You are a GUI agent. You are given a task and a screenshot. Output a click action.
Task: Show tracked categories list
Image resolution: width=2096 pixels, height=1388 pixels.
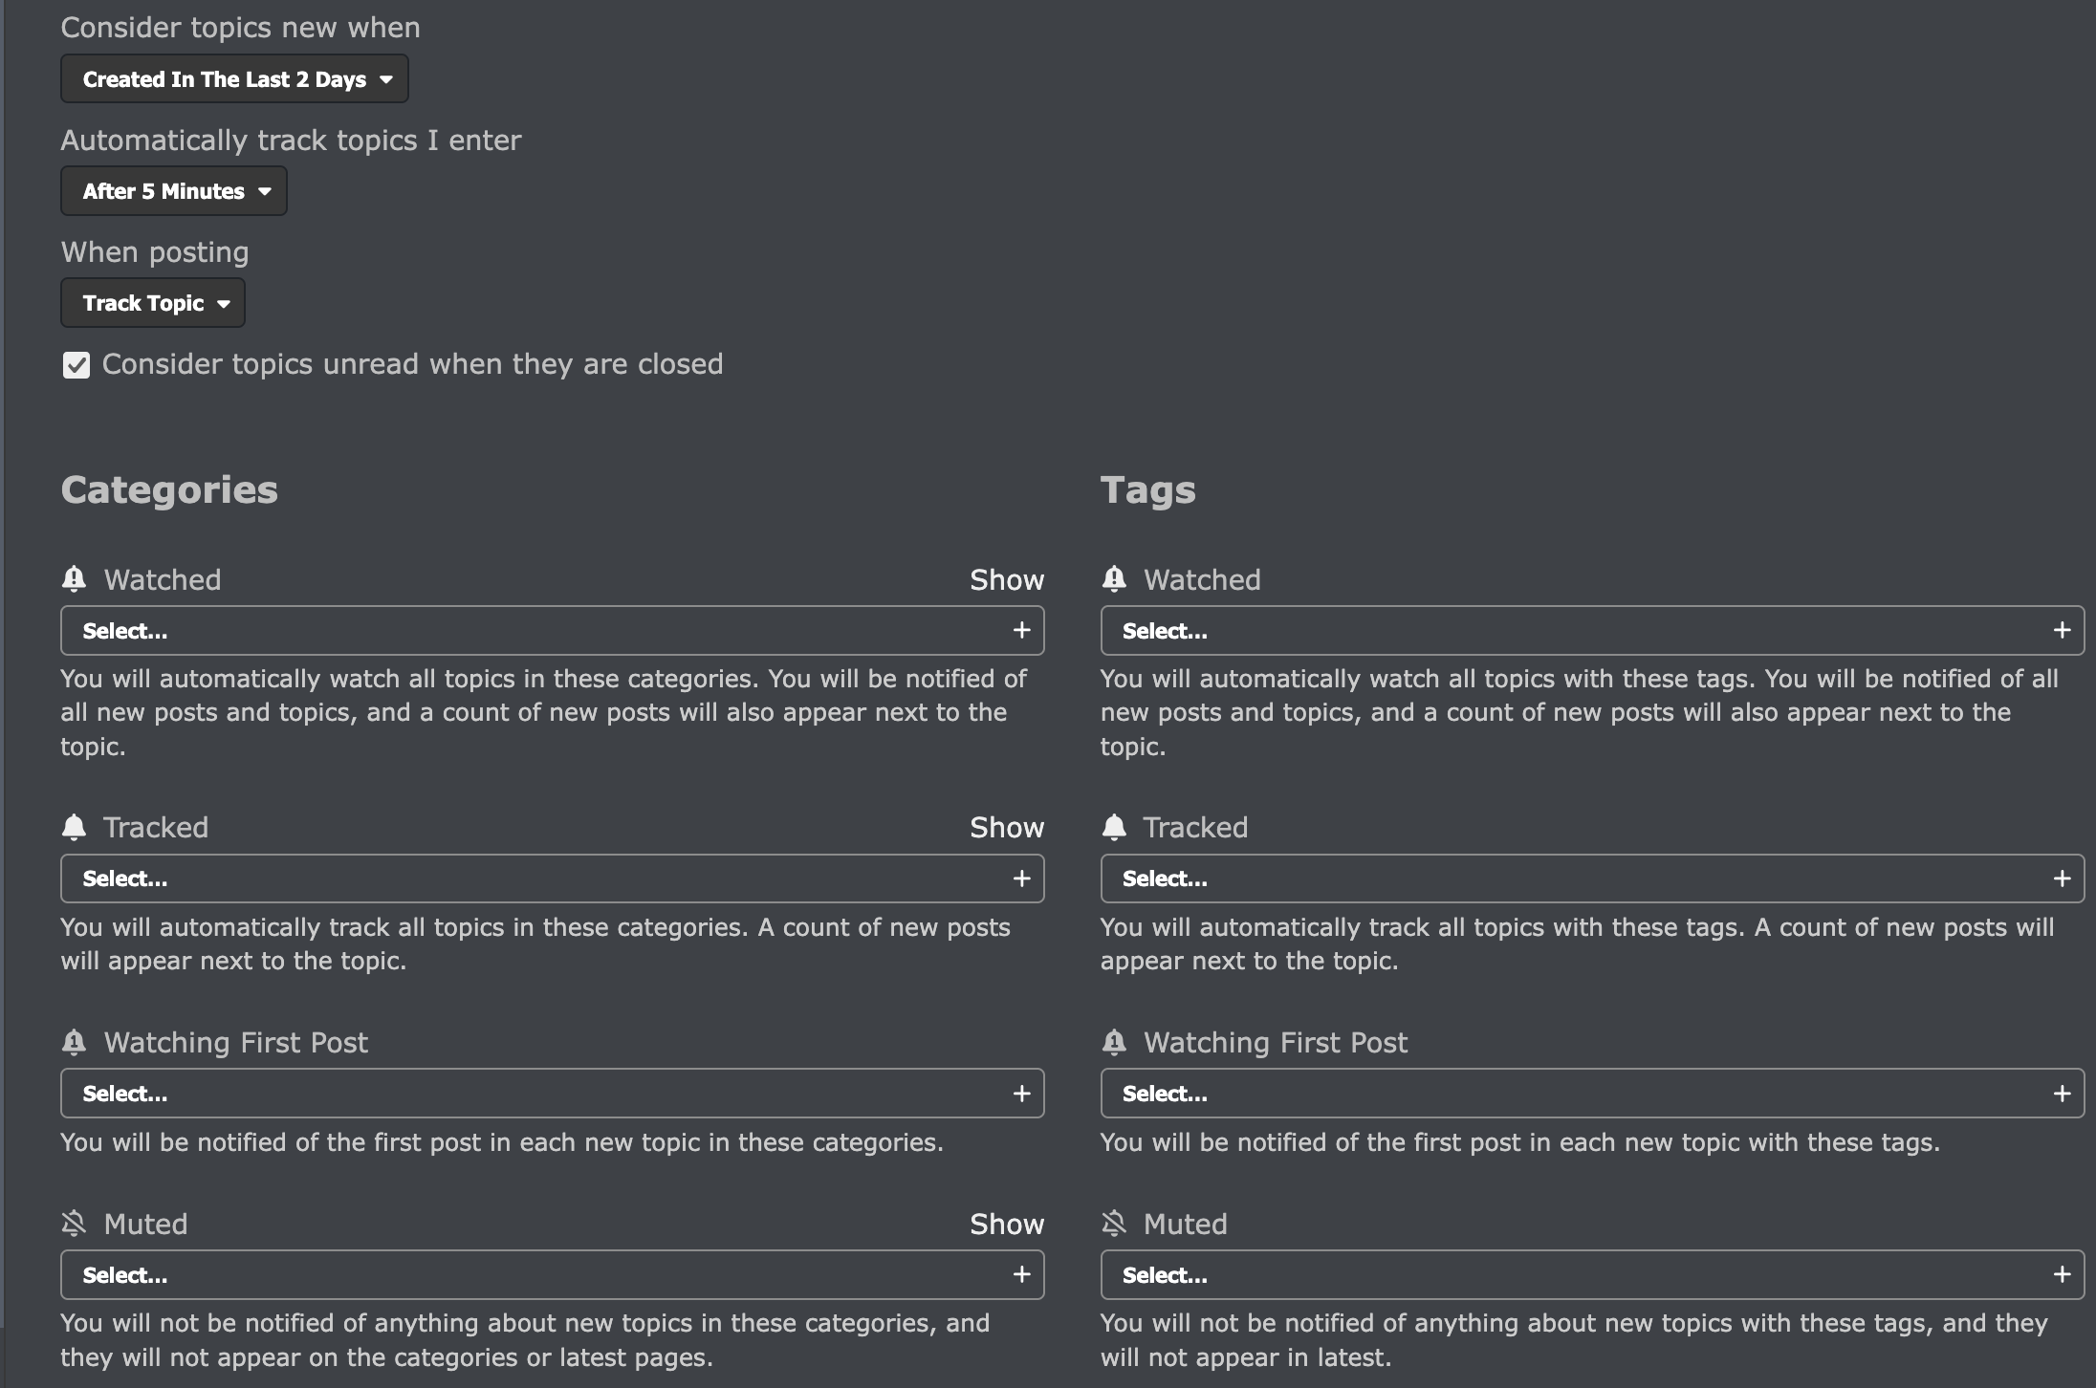coord(1006,828)
